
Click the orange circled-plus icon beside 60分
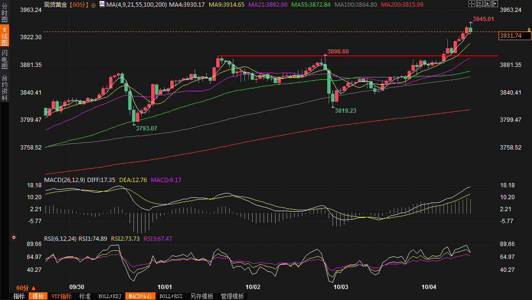[93, 5]
